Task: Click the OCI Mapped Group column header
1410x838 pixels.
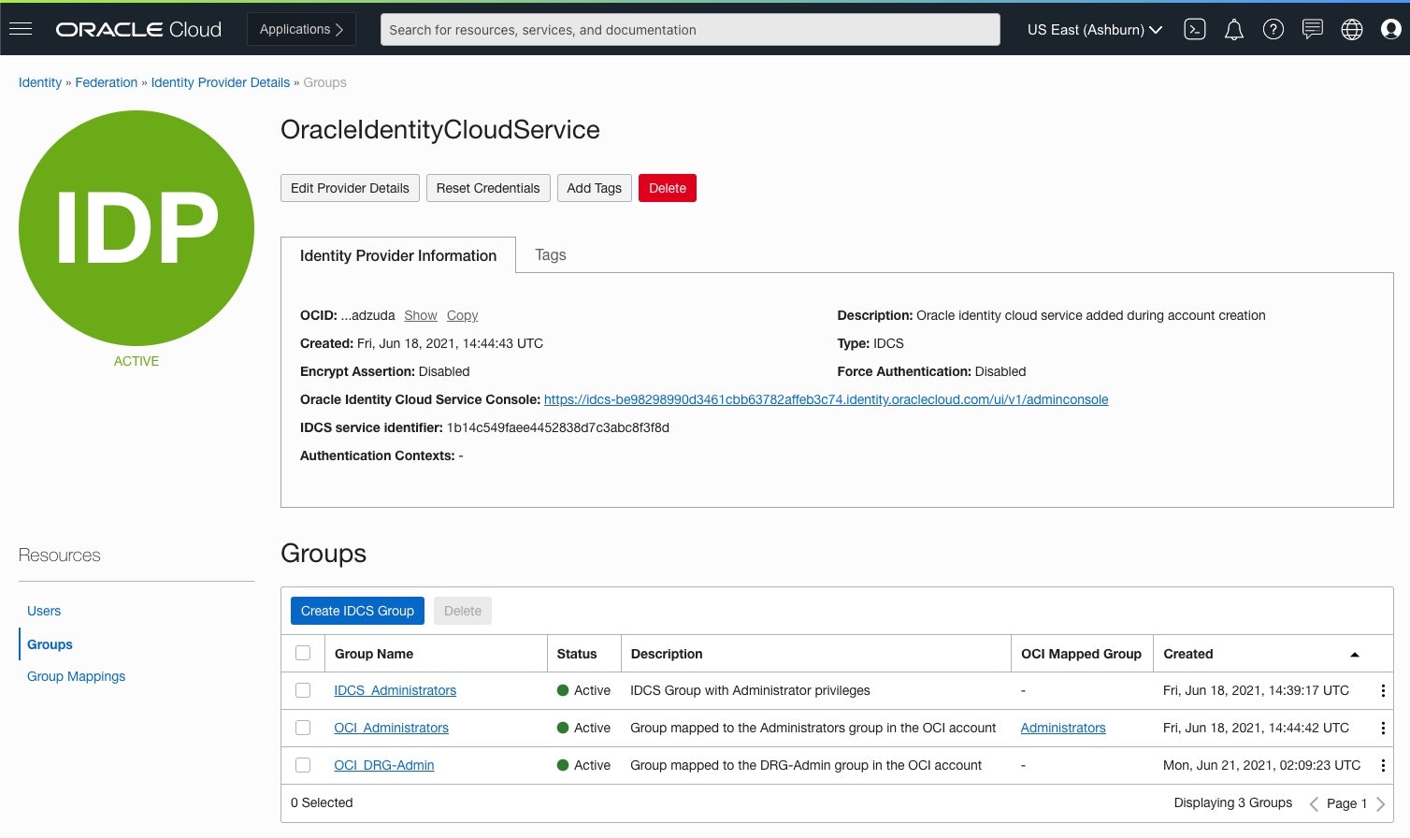Action: pos(1081,654)
